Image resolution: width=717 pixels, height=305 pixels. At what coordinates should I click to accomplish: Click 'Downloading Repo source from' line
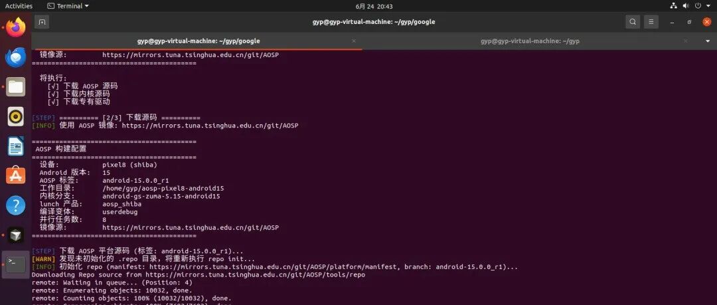pyautogui.click(x=199, y=275)
